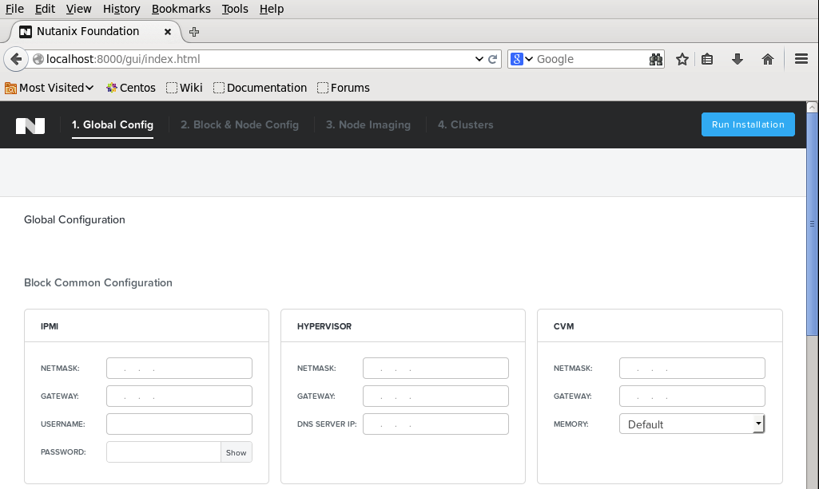Click the Nutanix logo in header

pyautogui.click(x=30, y=125)
